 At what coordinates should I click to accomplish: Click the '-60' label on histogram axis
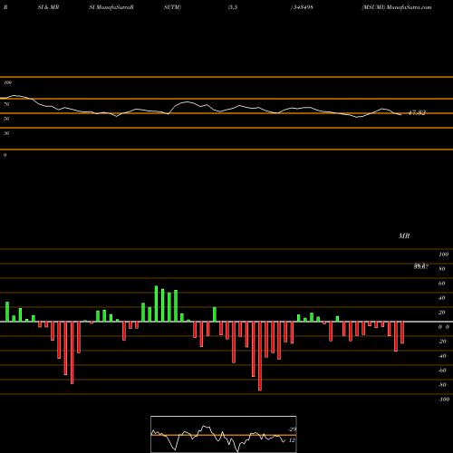point(442,371)
